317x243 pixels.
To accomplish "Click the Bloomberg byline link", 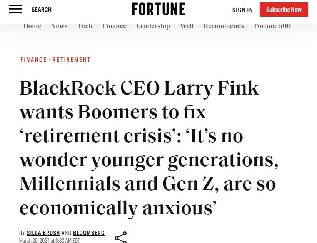I will click(x=89, y=233).
